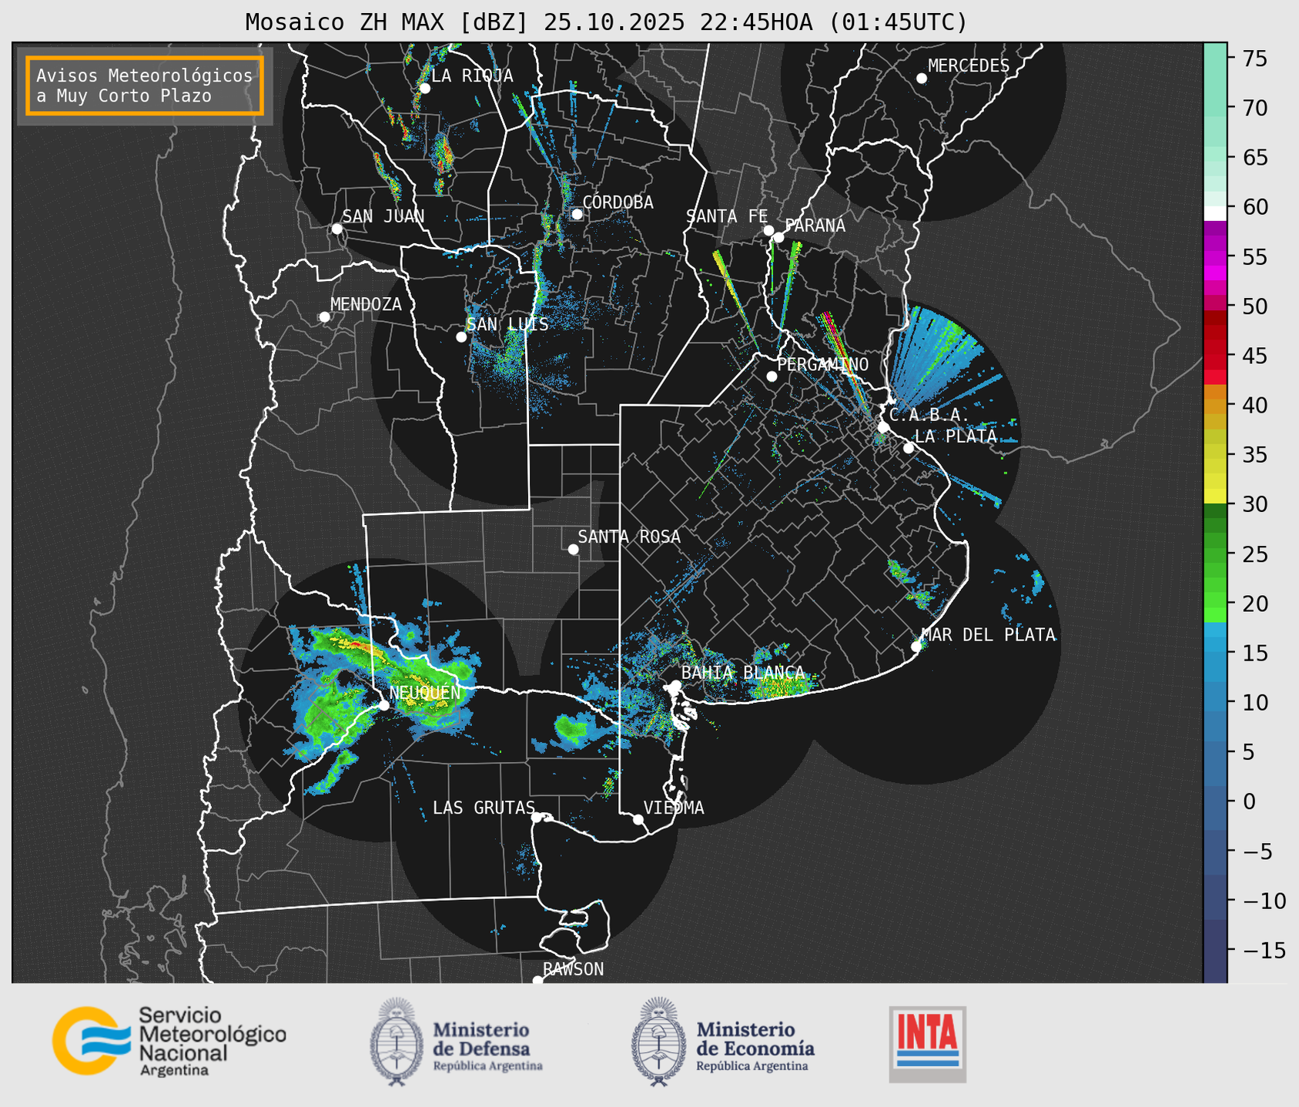Select the Santa Rosa marker dot
This screenshot has height=1107, width=1299.
point(573,549)
